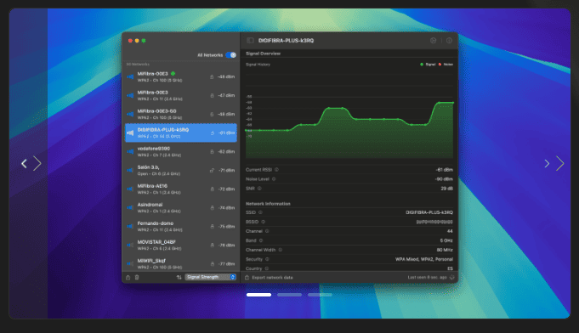This screenshot has height=333, width=579.
Task: Click info icon next to BSSID
Action: coord(264,222)
